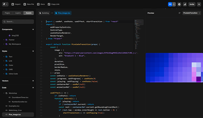Open the Framer logo menu
Screen dimensions: 203x118
5,4
